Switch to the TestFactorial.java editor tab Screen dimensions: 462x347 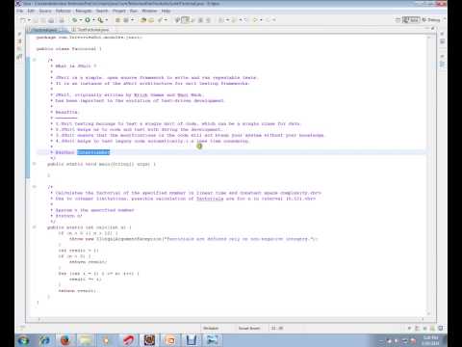point(92,30)
